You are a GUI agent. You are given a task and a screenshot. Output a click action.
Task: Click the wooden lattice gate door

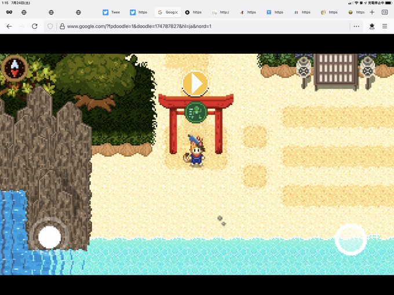pos(335,72)
